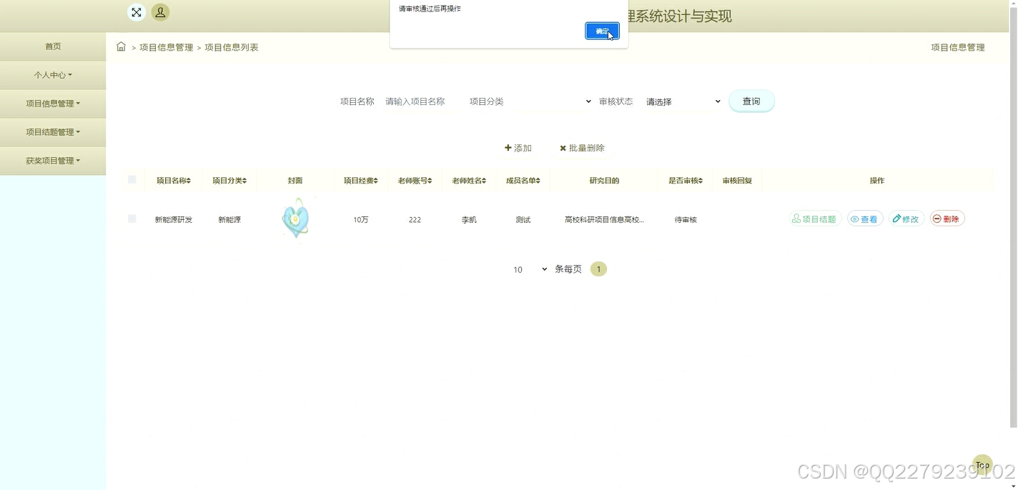Check the row checkbox for 新能源研发
Image resolution: width=1018 pixels, height=490 pixels.
pyautogui.click(x=132, y=219)
